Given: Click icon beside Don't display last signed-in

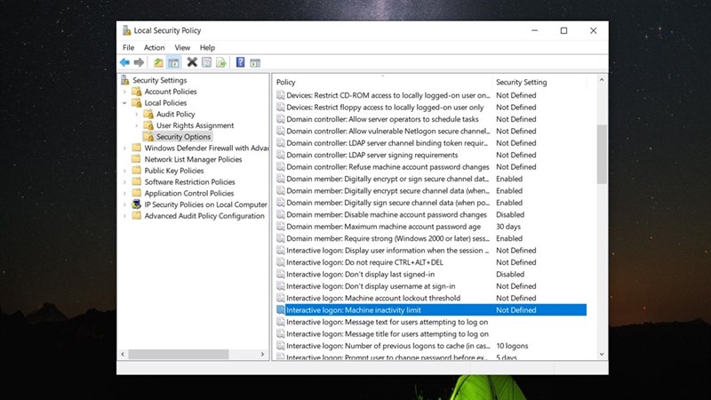Looking at the screenshot, I should [281, 275].
